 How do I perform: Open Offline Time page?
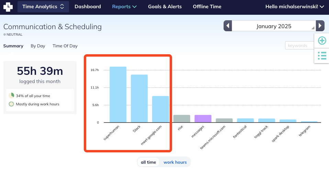point(207,7)
